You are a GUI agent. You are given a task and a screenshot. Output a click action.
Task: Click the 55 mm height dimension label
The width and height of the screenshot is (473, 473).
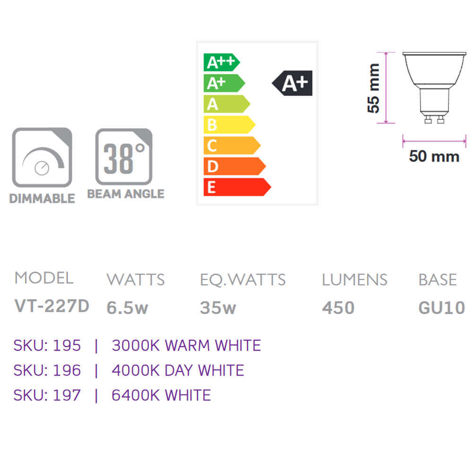[x=374, y=88]
